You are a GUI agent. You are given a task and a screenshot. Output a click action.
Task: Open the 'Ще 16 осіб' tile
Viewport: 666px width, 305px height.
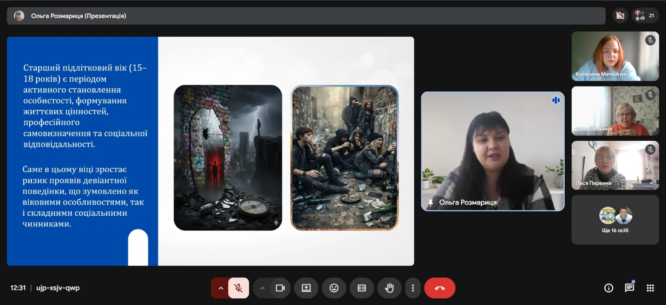click(x=615, y=220)
